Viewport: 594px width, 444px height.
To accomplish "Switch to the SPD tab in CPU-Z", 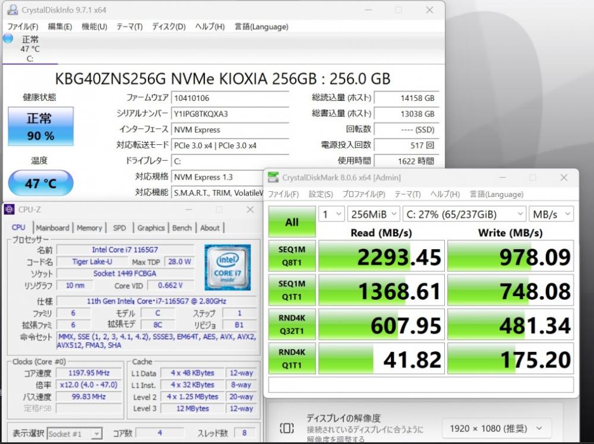I will (119, 228).
